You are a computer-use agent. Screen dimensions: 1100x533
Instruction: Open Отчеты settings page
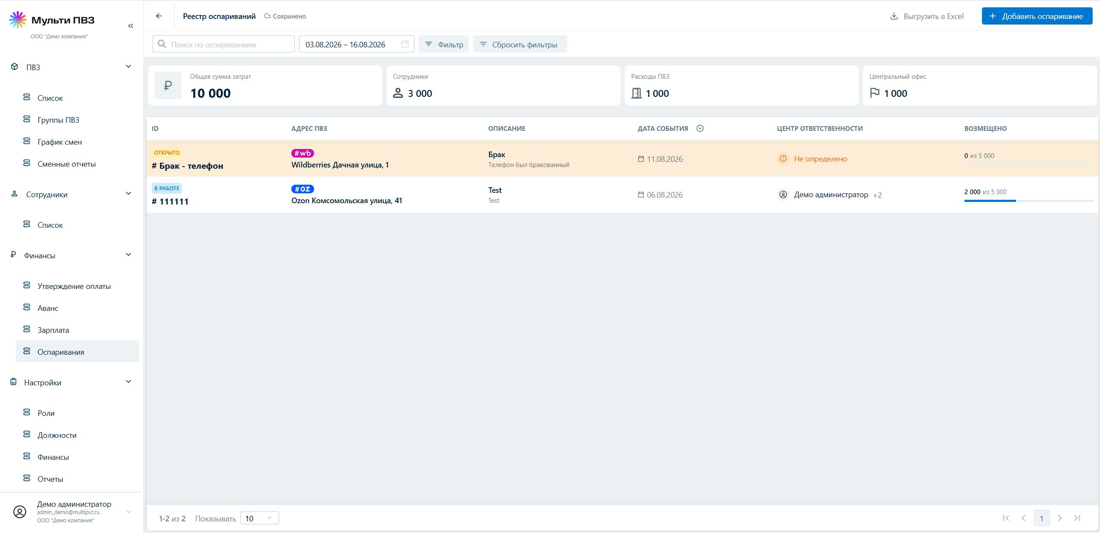(x=78, y=479)
